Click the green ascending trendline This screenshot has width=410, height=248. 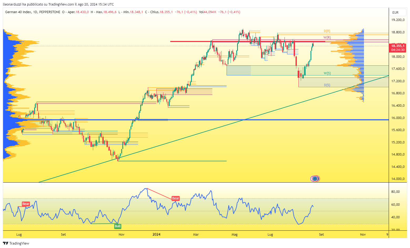click(214, 129)
